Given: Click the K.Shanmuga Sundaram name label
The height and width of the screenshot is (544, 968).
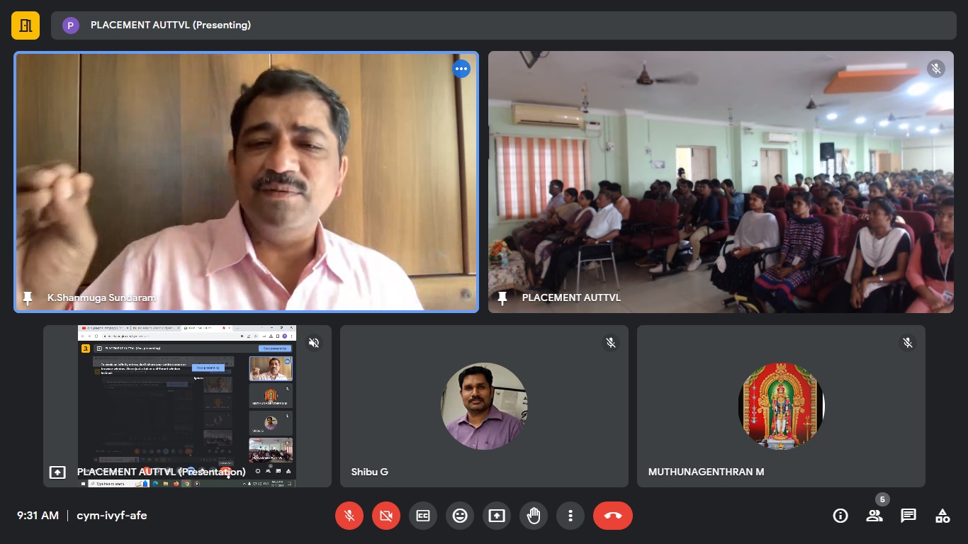Looking at the screenshot, I should pyautogui.click(x=102, y=298).
